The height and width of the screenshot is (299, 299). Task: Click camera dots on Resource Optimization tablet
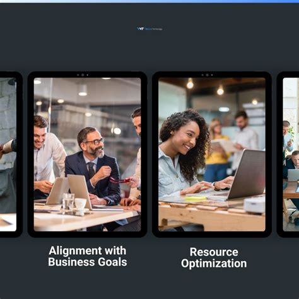tap(207, 75)
